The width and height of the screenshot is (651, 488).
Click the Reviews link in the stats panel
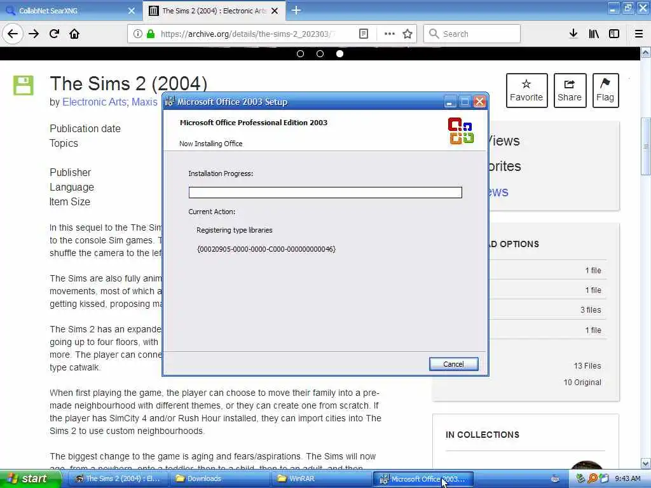[498, 192]
